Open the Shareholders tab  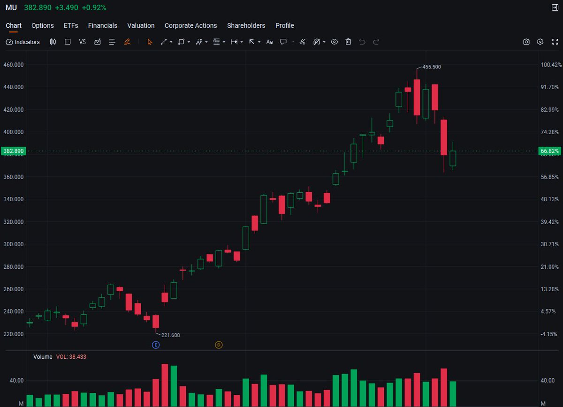(x=246, y=26)
